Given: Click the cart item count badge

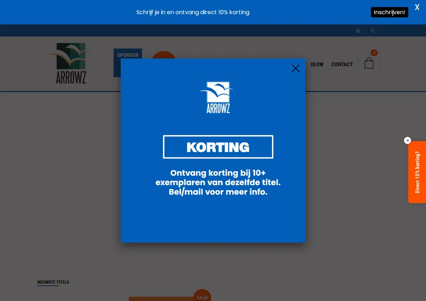Looking at the screenshot, I should 374,53.
